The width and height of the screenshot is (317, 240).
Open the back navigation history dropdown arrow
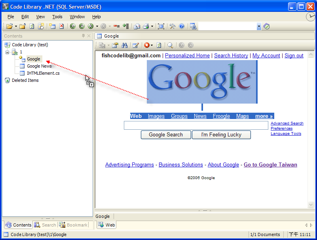click(97, 26)
